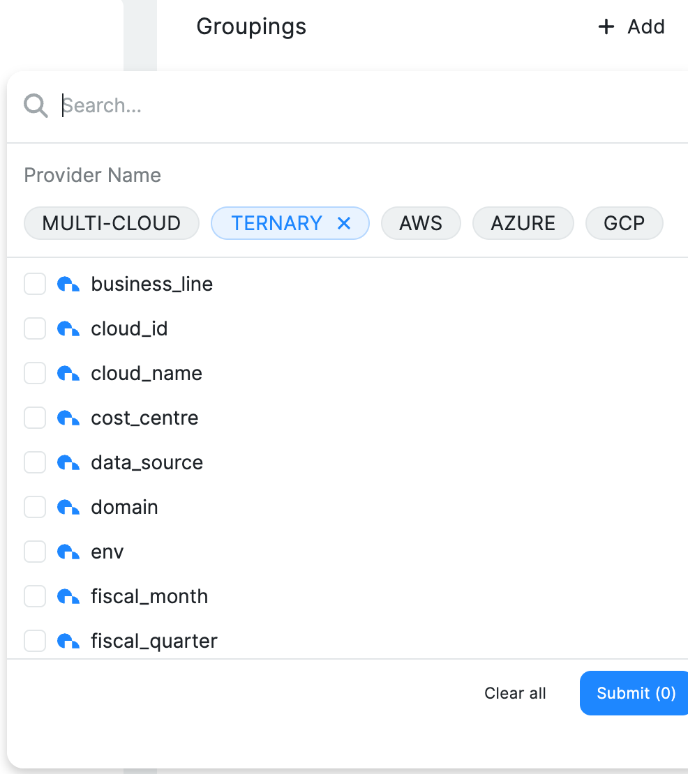
Task: Click the fiscal_month label text
Action: 149,596
